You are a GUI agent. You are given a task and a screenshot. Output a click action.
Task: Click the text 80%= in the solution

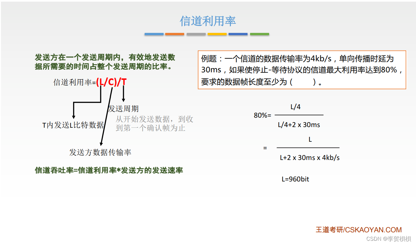(263, 115)
